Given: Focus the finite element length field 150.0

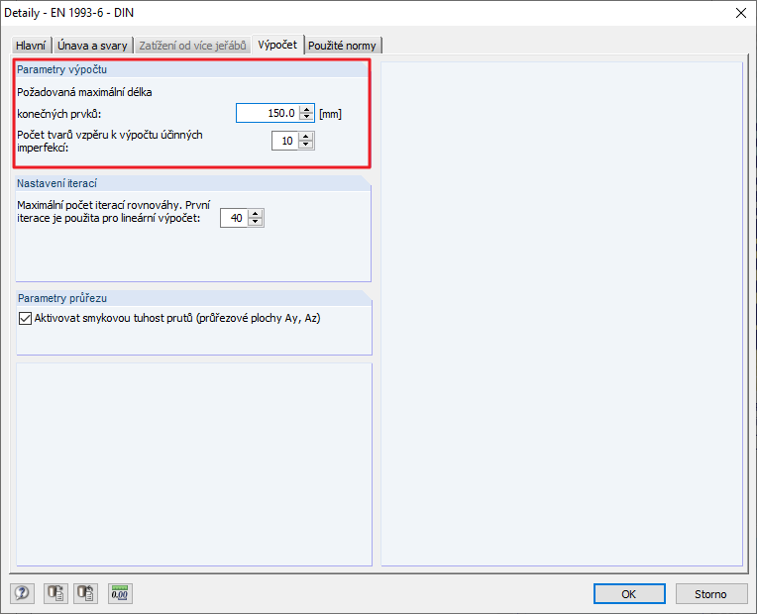Looking at the screenshot, I should click(x=268, y=113).
